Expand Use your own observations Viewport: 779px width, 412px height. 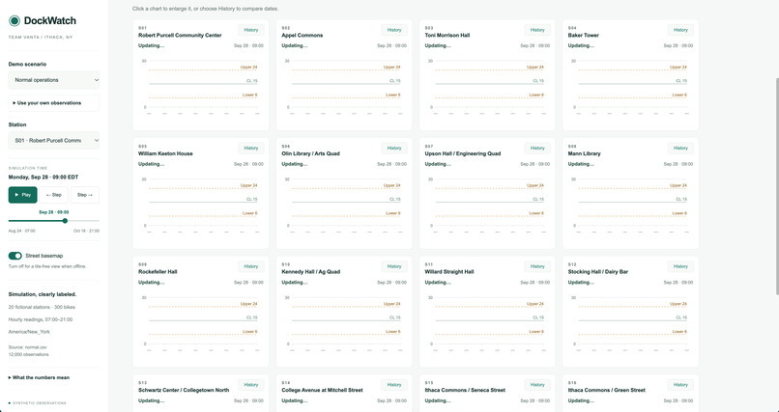coord(54,103)
